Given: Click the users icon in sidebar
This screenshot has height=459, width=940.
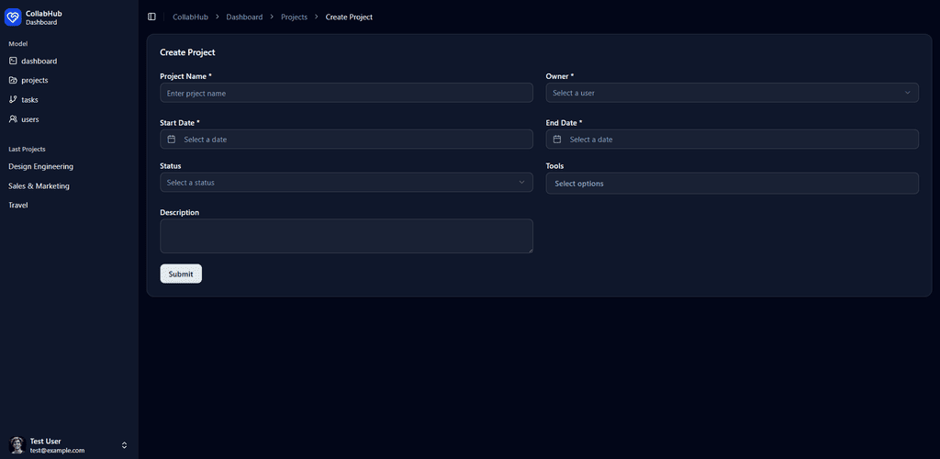Looking at the screenshot, I should click(x=13, y=118).
